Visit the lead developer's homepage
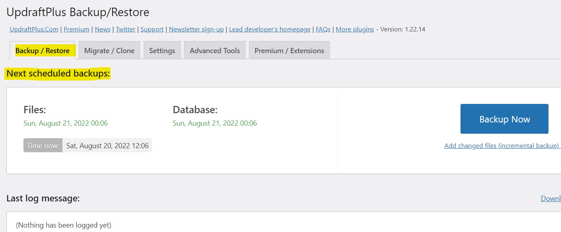The image size is (561, 232). pyautogui.click(x=270, y=29)
